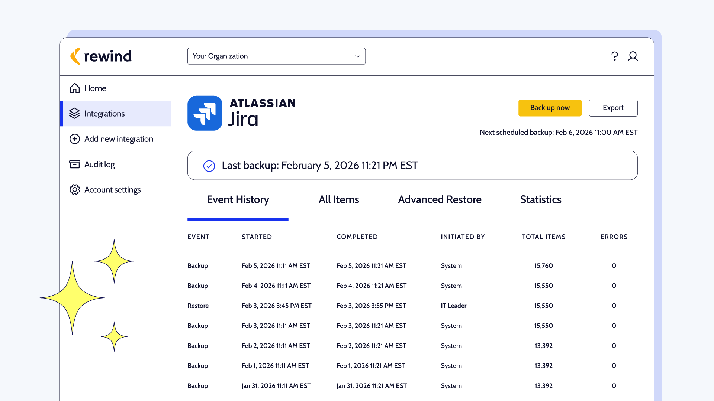Open help via question mark icon
714x401 pixels.
[x=615, y=56]
